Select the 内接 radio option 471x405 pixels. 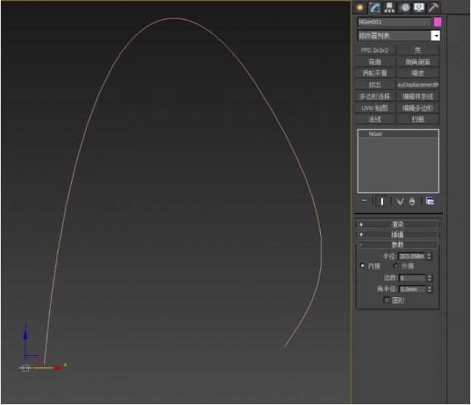[362, 266]
